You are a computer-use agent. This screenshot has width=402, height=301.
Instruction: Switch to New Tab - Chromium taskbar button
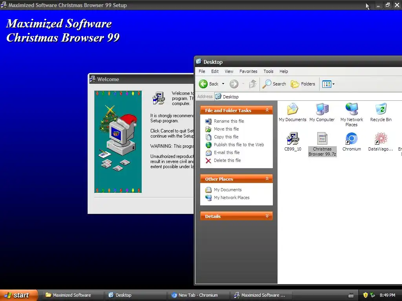click(x=198, y=295)
